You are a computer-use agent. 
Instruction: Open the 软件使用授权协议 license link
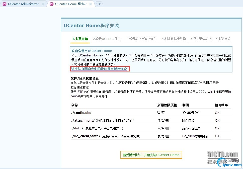pyautogui.click(x=99, y=69)
